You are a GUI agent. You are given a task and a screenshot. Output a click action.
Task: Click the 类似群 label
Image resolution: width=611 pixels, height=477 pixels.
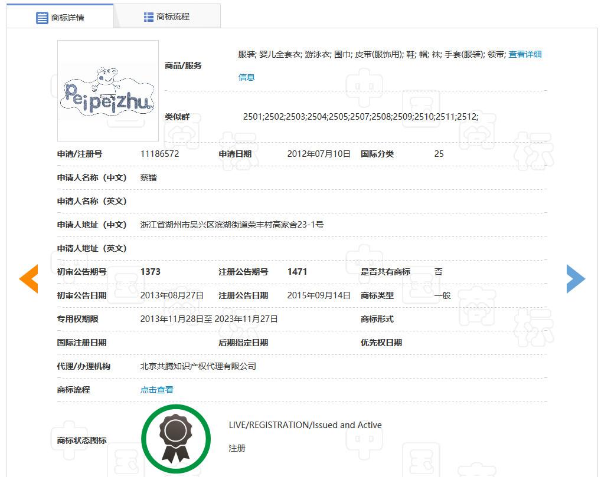(x=177, y=117)
